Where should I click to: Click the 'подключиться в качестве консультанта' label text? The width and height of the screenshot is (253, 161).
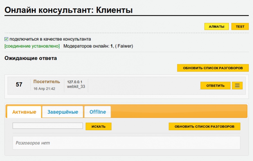click(50, 39)
